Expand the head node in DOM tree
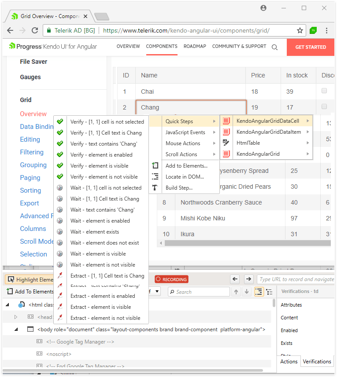Screen dimensions: 337x377 pos(16,317)
